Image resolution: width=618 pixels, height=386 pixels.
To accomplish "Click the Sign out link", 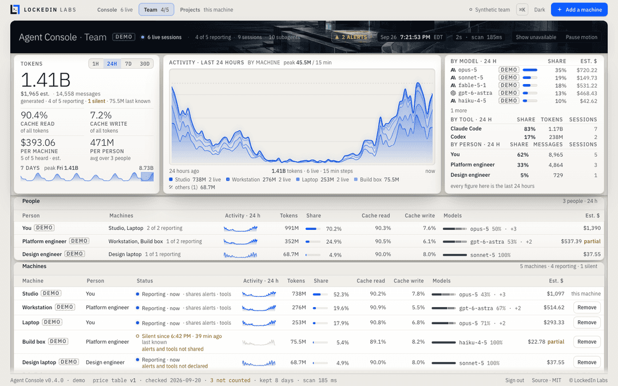I will 514,380.
